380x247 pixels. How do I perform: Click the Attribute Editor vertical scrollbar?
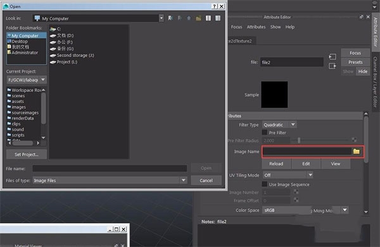click(x=366, y=139)
